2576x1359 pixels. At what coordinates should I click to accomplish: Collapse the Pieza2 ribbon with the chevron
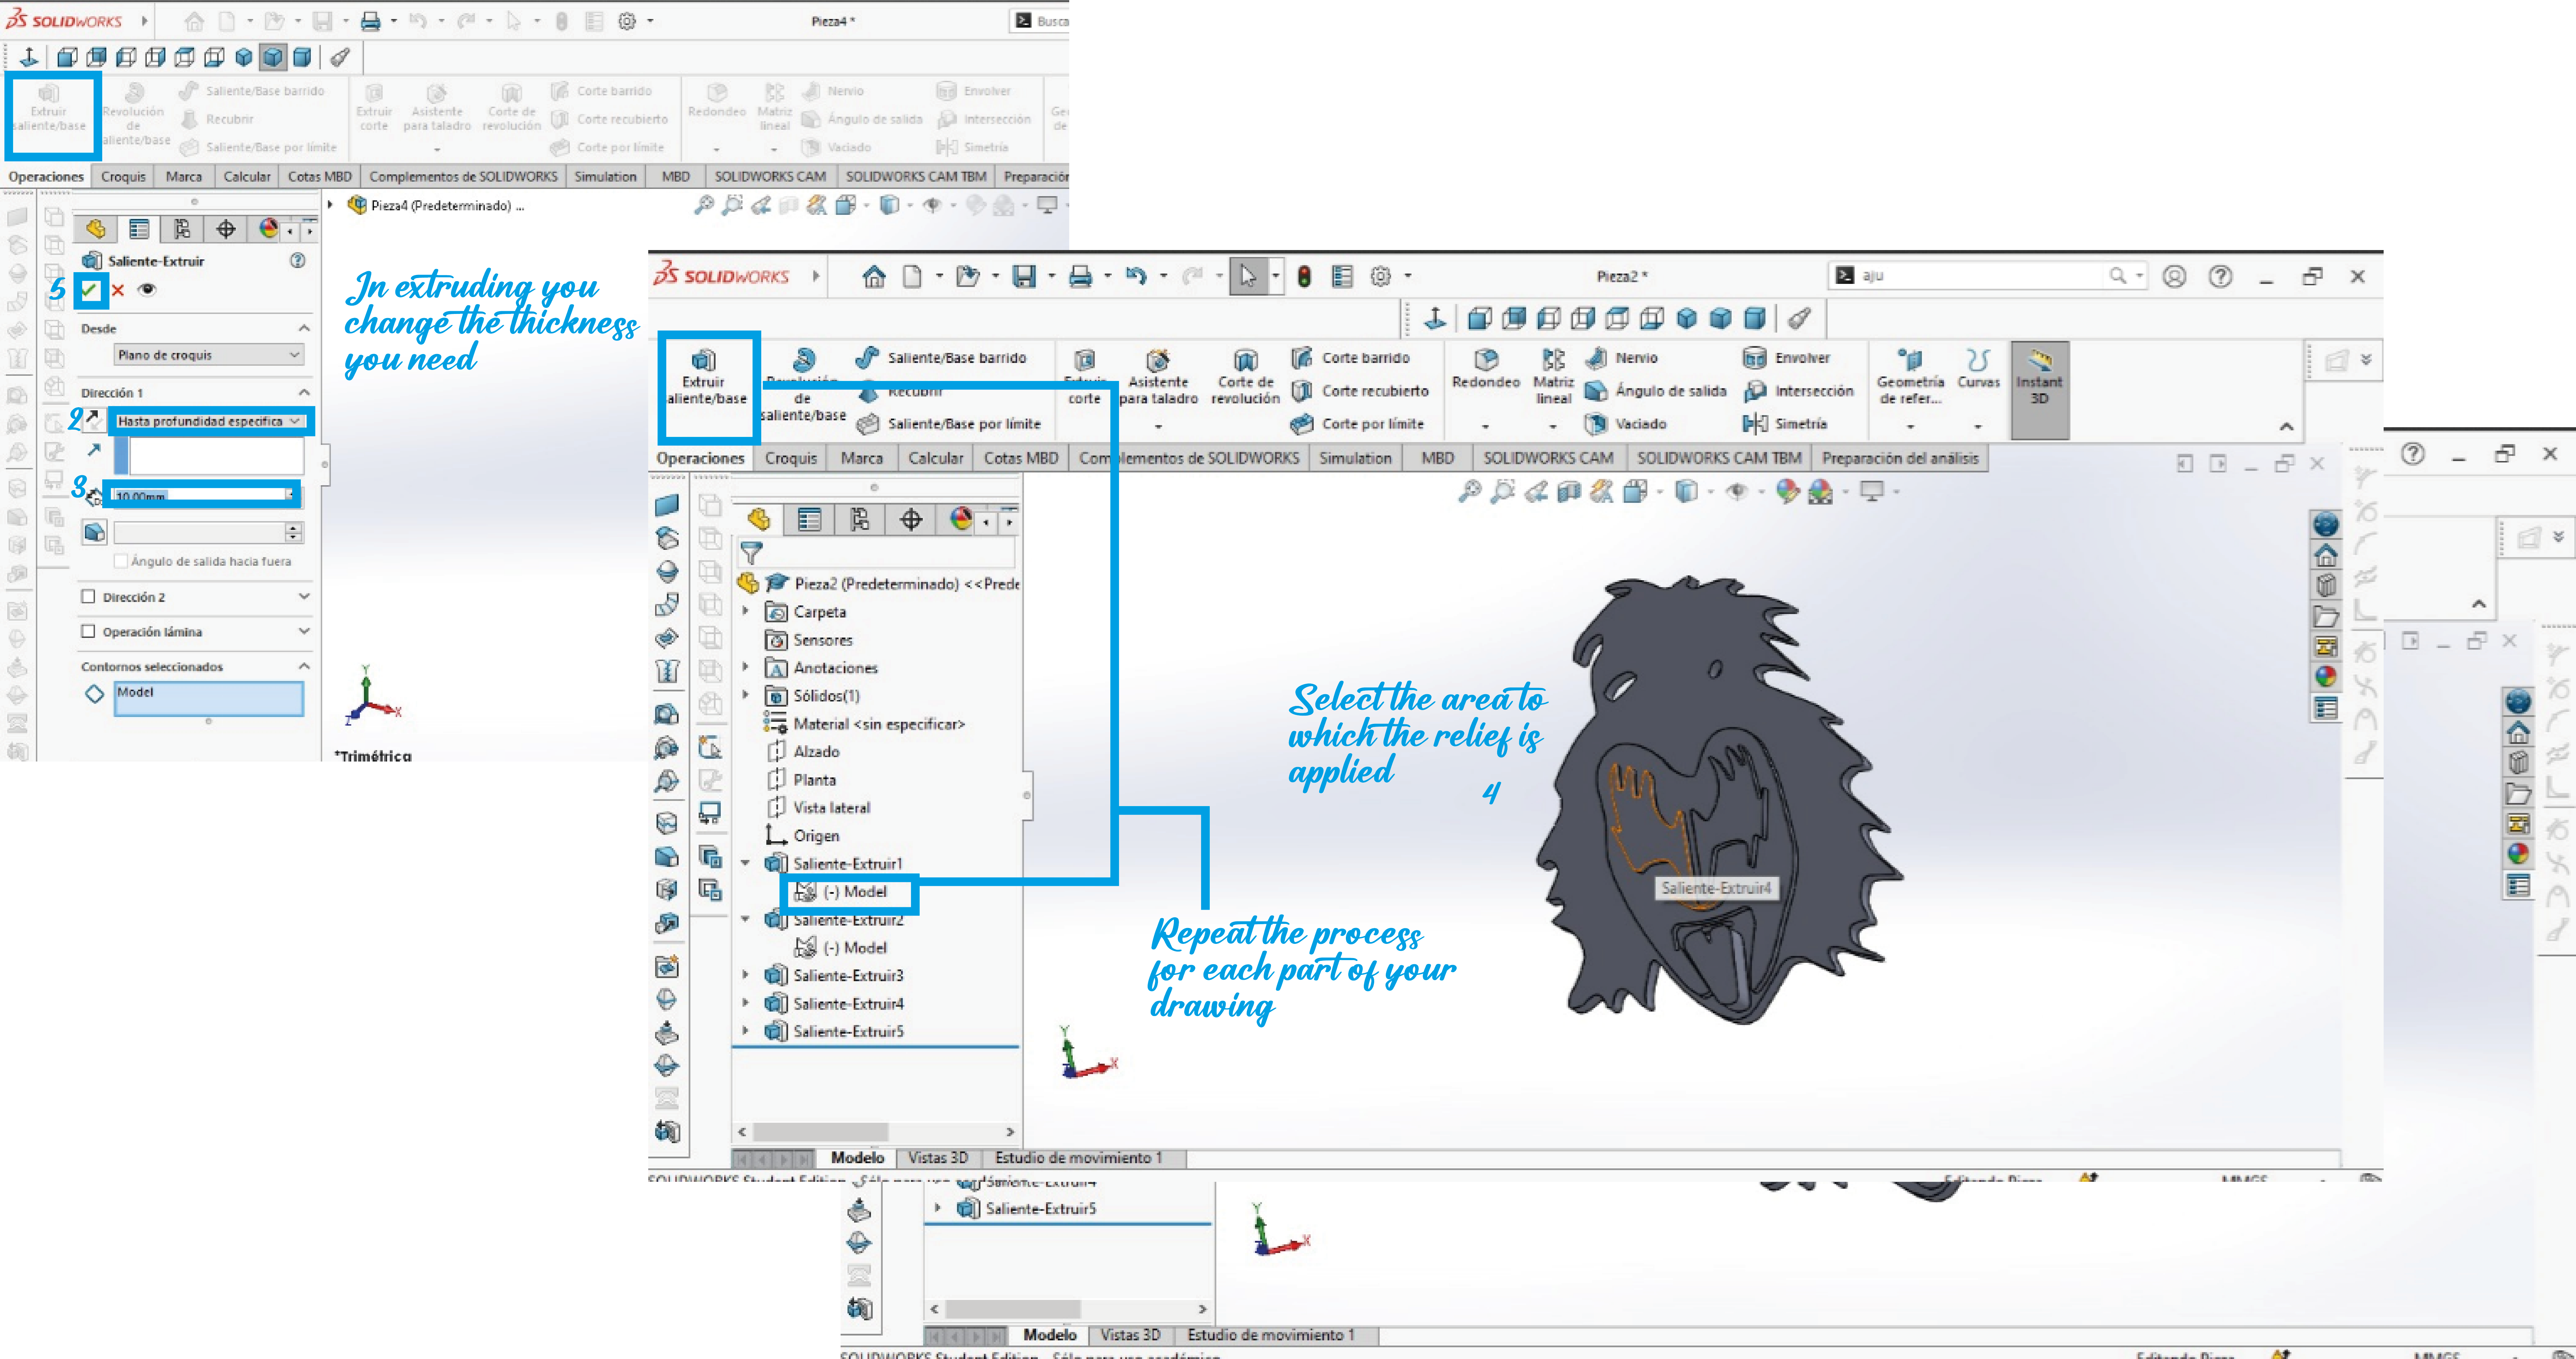2286,427
